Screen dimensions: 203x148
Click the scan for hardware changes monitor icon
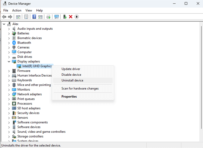[x=56, y=17]
